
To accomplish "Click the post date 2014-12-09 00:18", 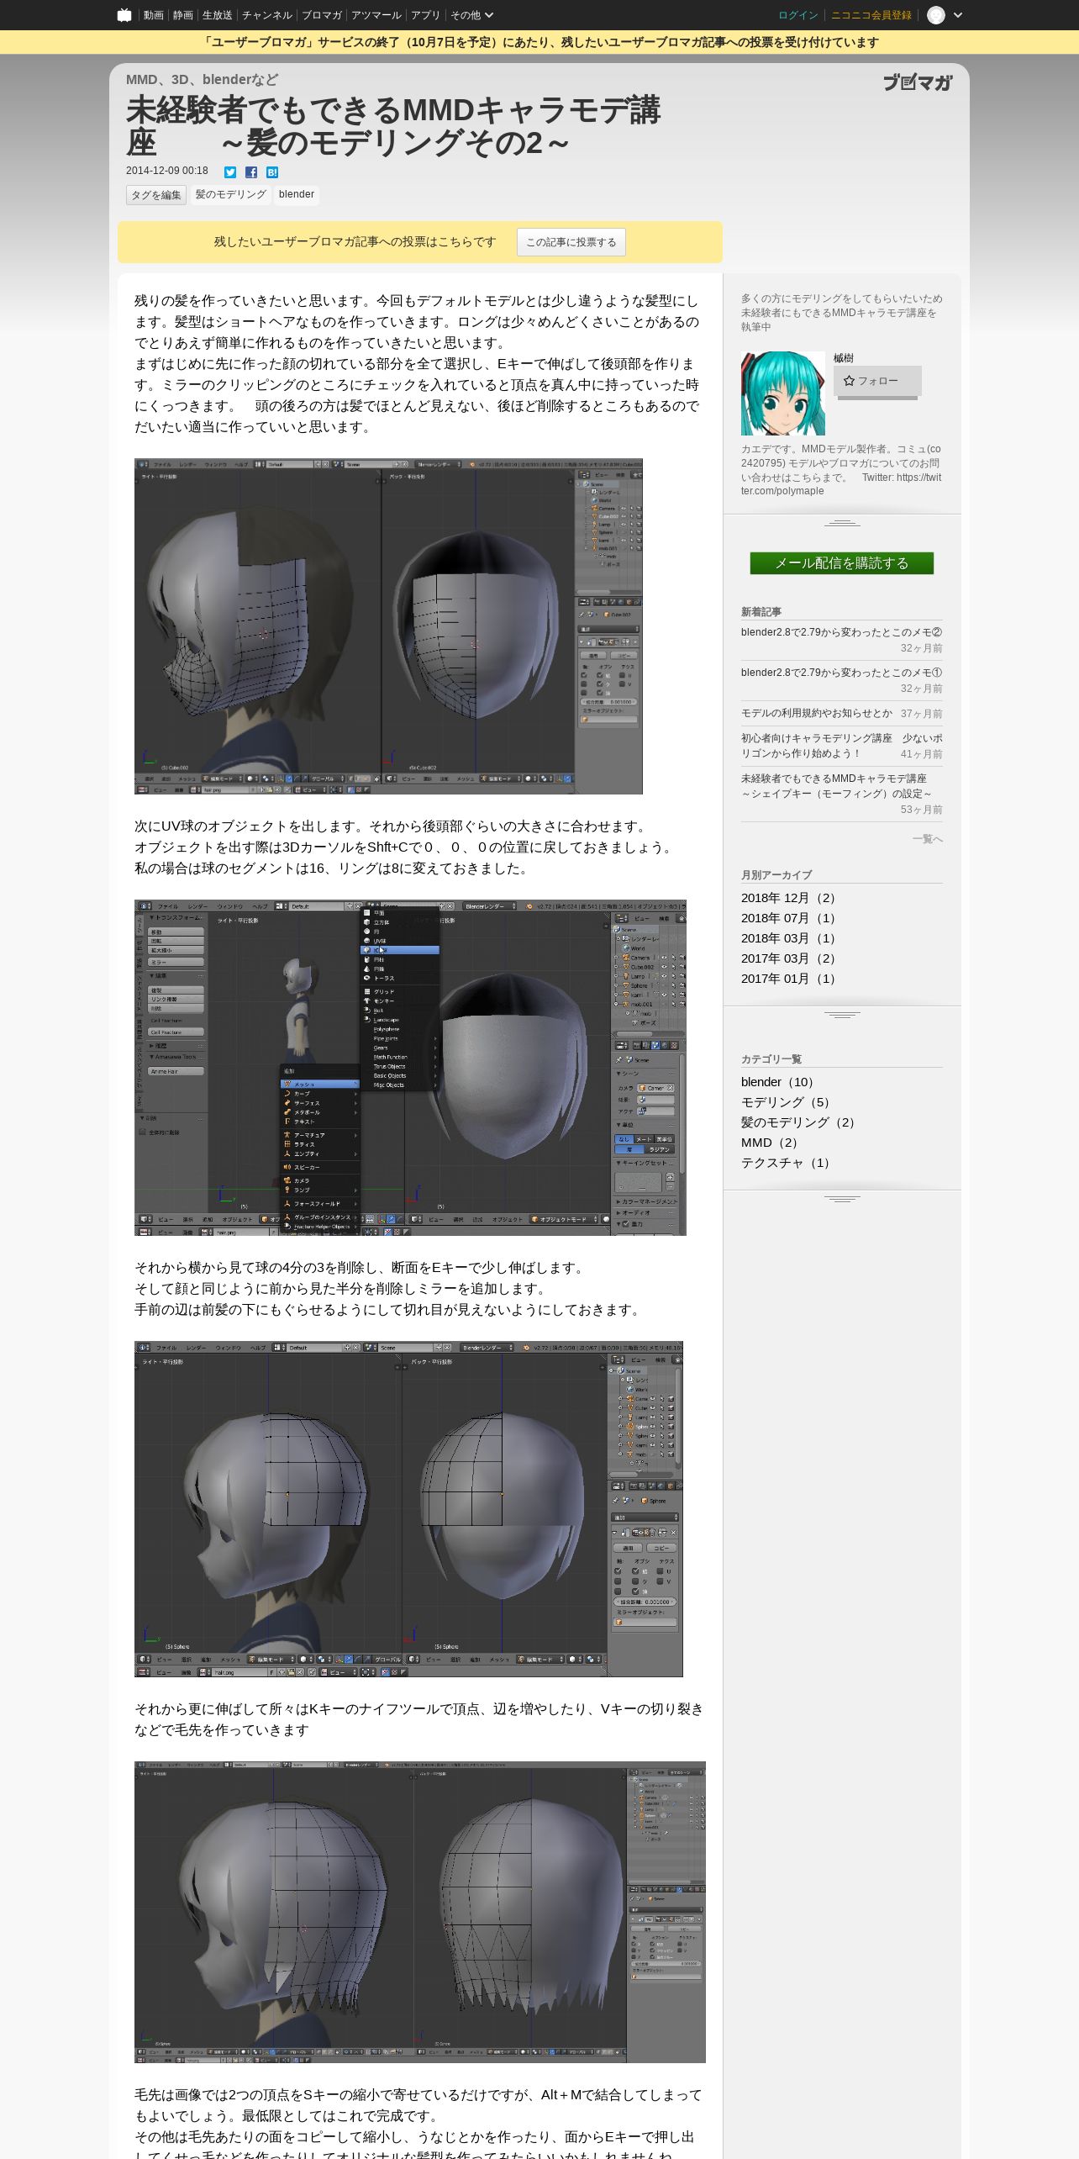I will 167,171.
